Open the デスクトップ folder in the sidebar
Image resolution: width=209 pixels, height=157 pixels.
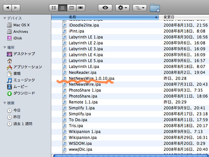(21, 54)
